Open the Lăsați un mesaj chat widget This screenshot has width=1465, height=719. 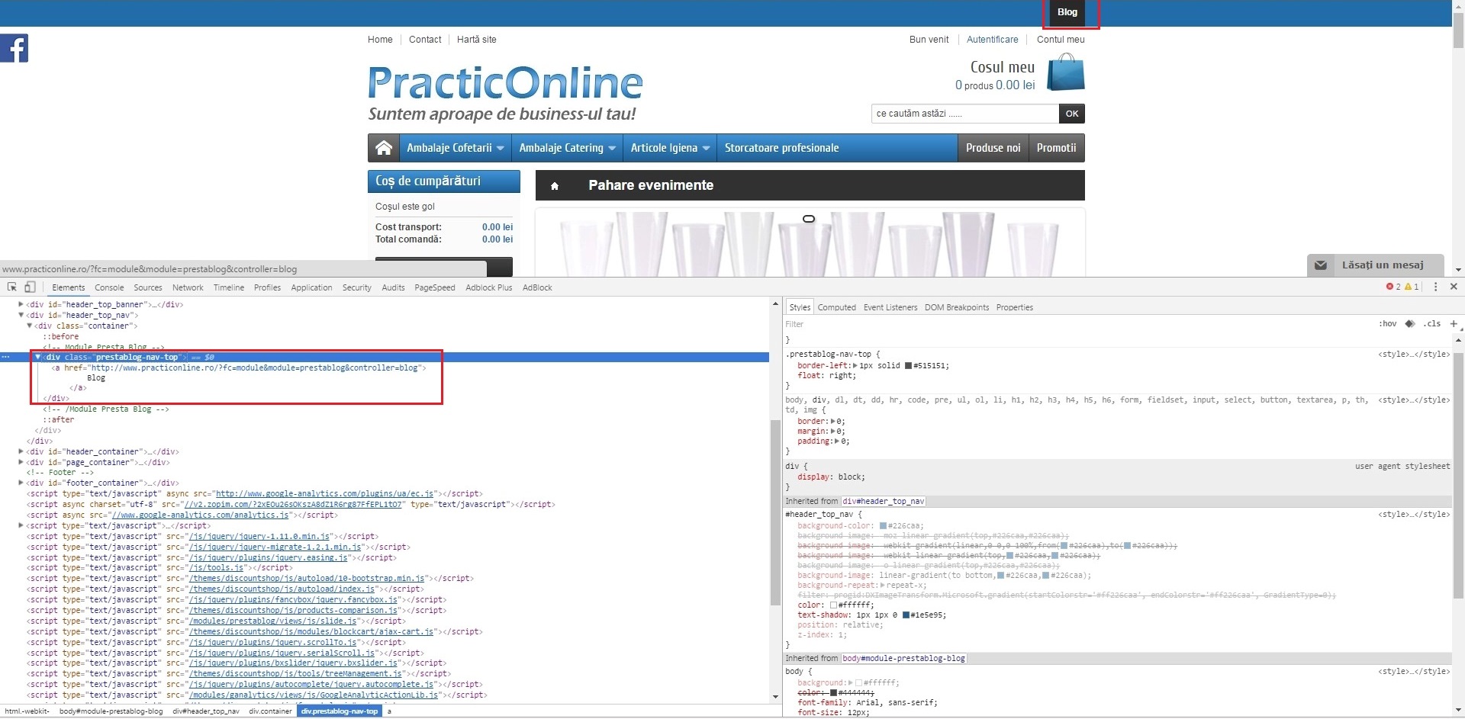click(1375, 265)
